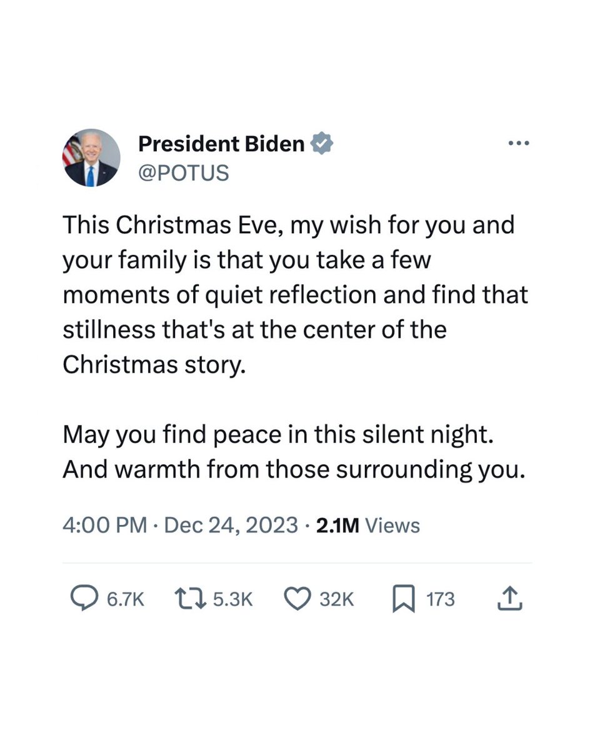Click the Dec 24, 2023 date
The height and width of the screenshot is (750, 600).
click(x=231, y=525)
